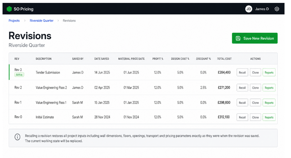Click the £298,600 total cost
Screen dimensions: 291x158
coord(224,102)
